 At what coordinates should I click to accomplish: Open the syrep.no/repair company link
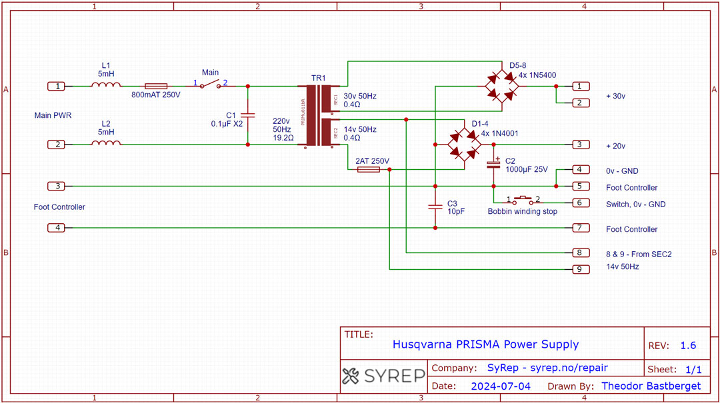pos(547,368)
